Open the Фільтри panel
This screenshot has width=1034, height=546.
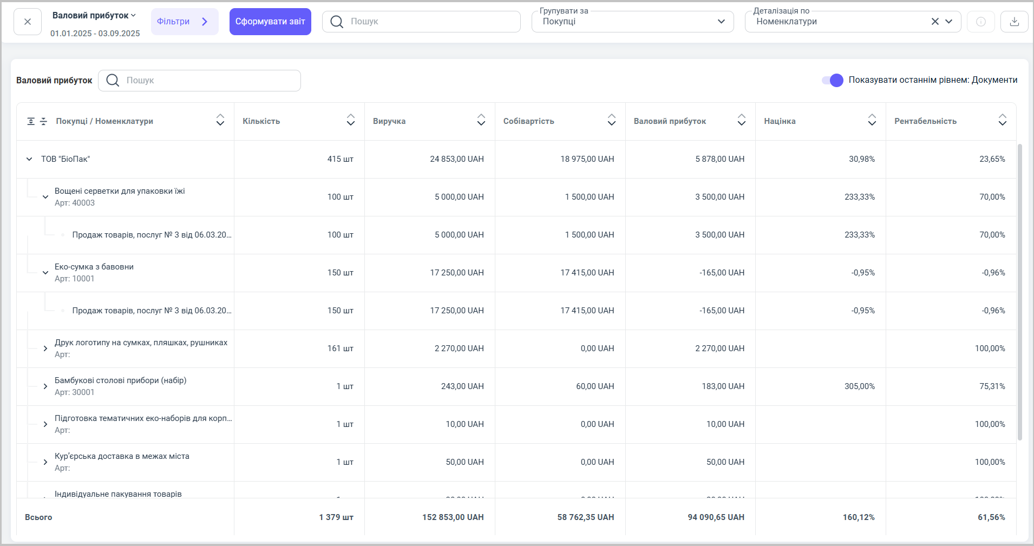[184, 22]
